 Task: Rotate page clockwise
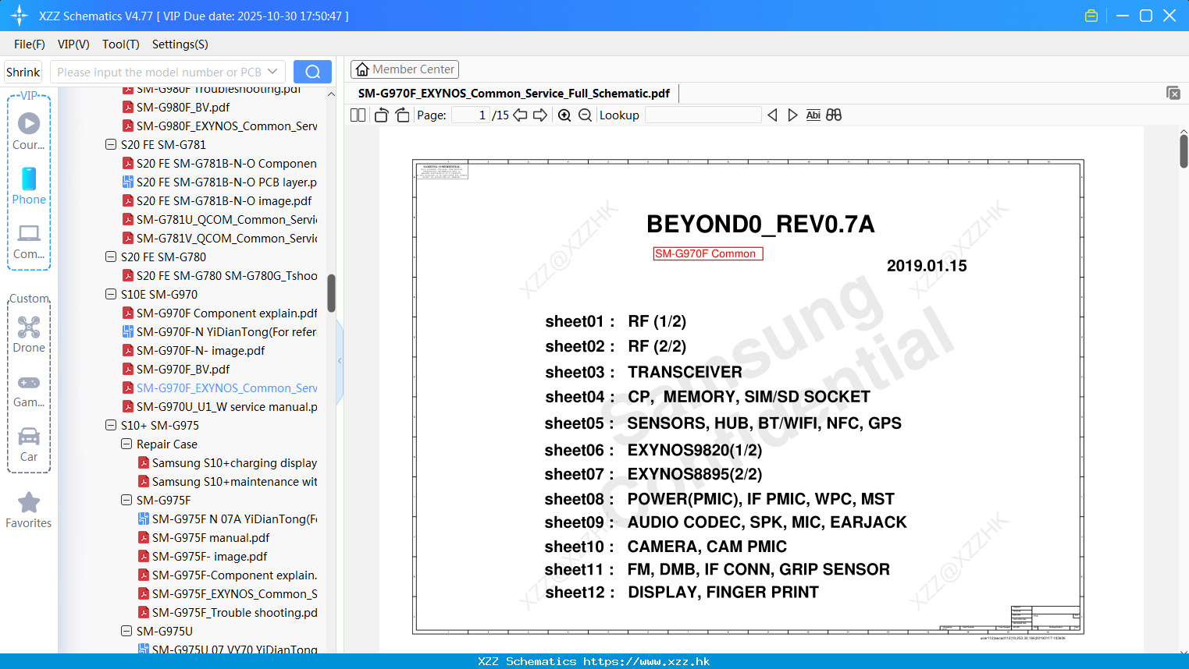(x=402, y=115)
